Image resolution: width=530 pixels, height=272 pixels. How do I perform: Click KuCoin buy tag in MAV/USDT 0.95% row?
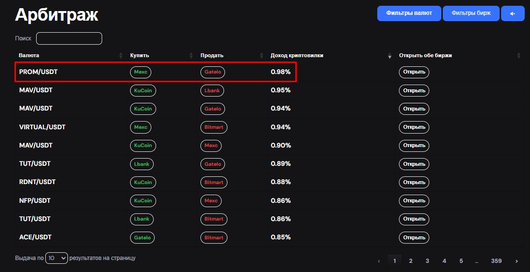(143, 90)
